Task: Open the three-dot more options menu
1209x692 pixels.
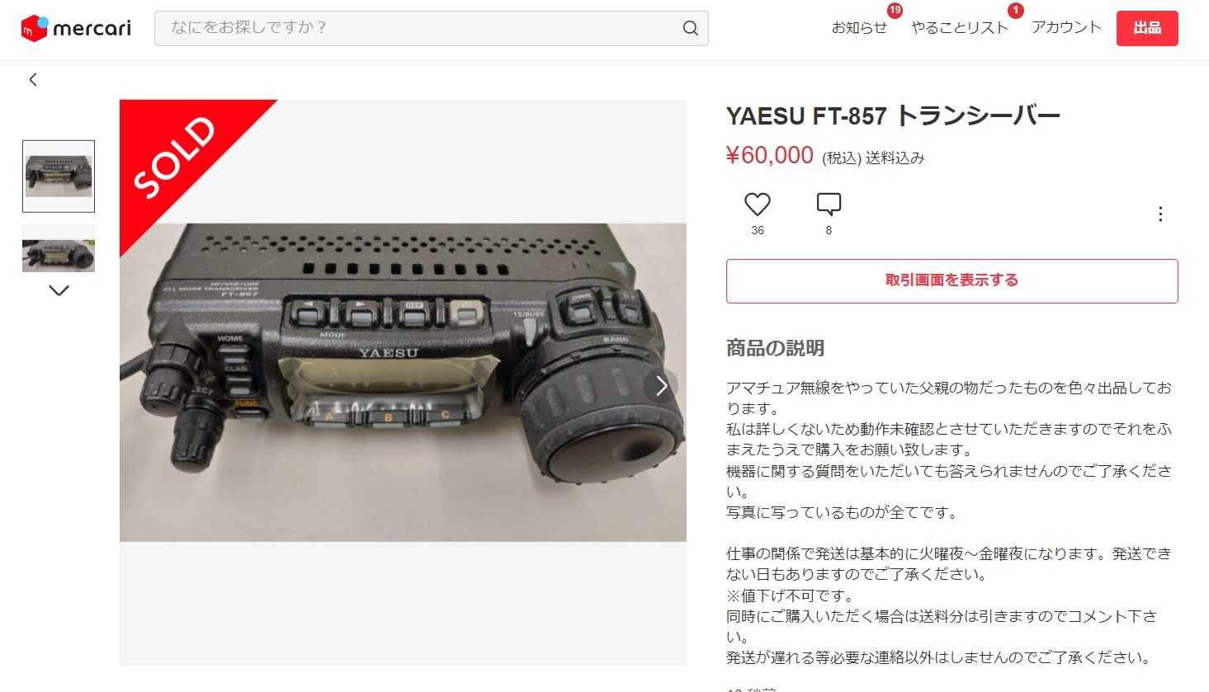Action: tap(1160, 214)
